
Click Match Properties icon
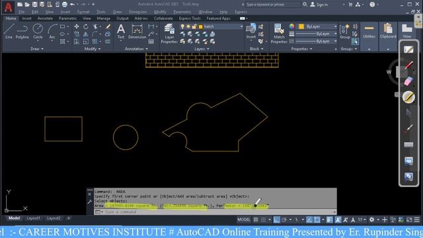(x=279, y=34)
